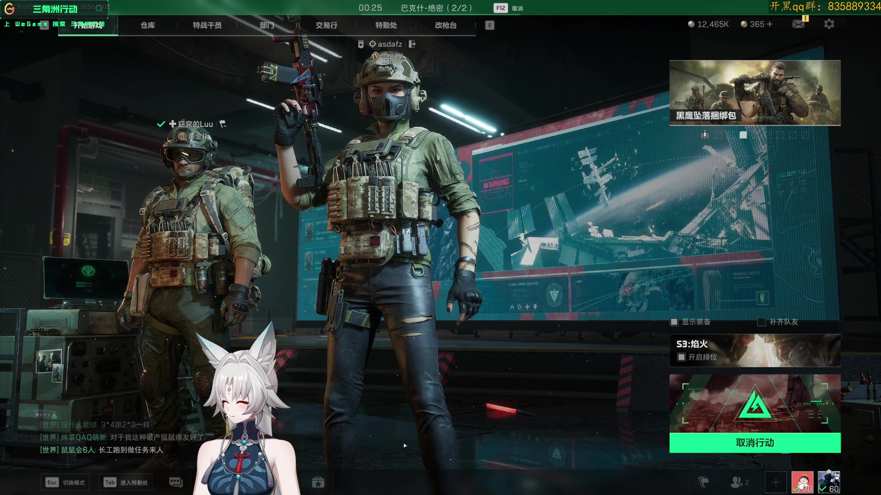Click the flags icon in bottom bar

[x=703, y=482]
